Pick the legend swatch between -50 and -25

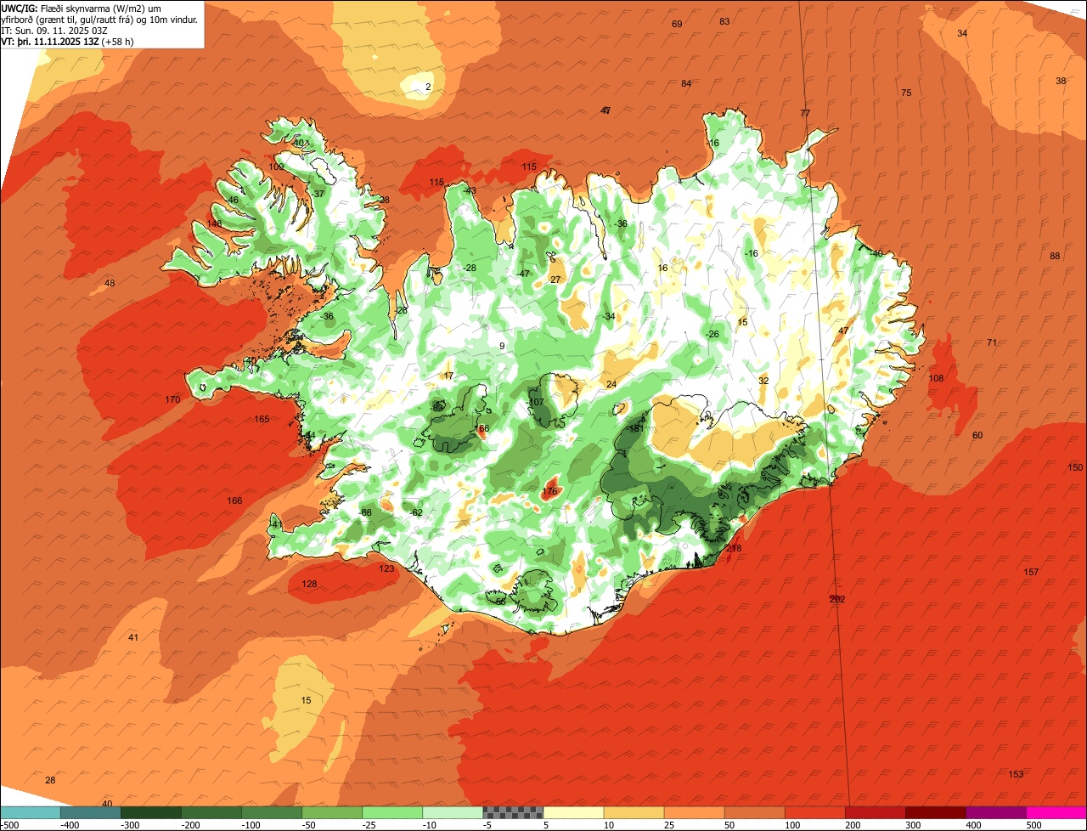[332, 812]
